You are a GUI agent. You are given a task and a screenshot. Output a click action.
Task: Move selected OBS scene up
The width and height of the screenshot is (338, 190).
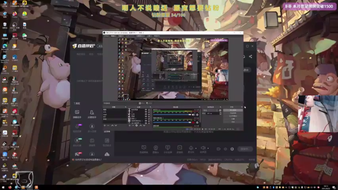pyautogui.click(x=112, y=125)
